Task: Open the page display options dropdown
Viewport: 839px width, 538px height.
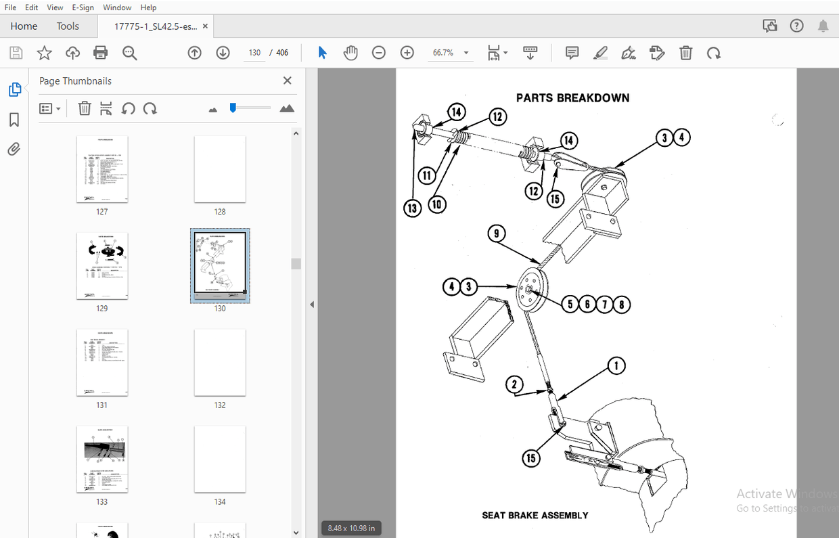Action: pos(497,52)
